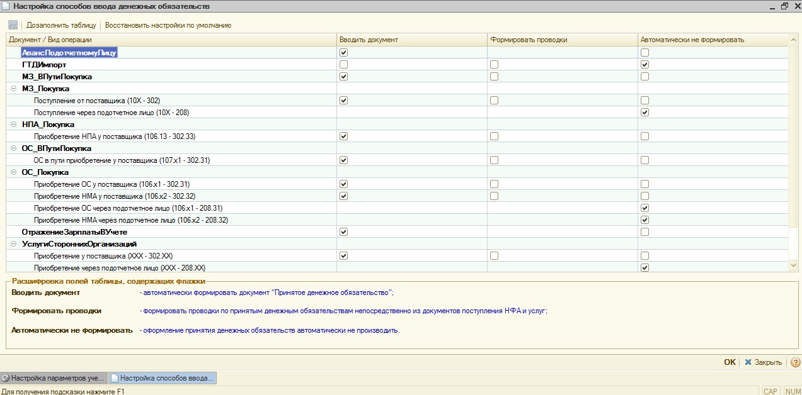
Task: Toggle Формировать проводки for Приобретение НМА у поставщика
Action: pyautogui.click(x=494, y=196)
